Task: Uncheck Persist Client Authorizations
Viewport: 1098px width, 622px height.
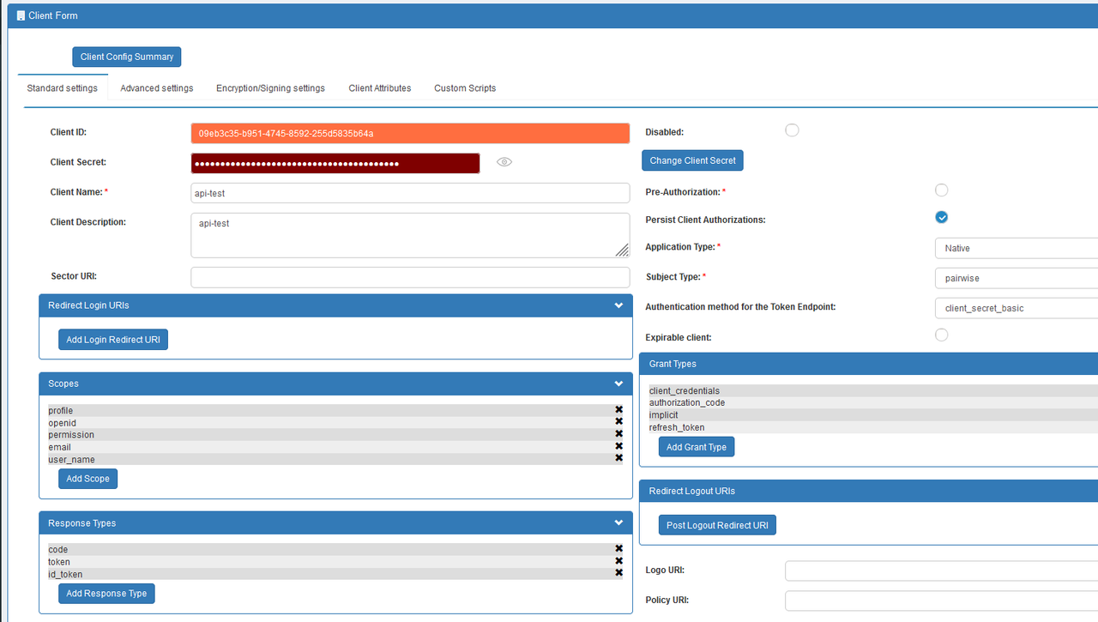Action: coord(941,217)
